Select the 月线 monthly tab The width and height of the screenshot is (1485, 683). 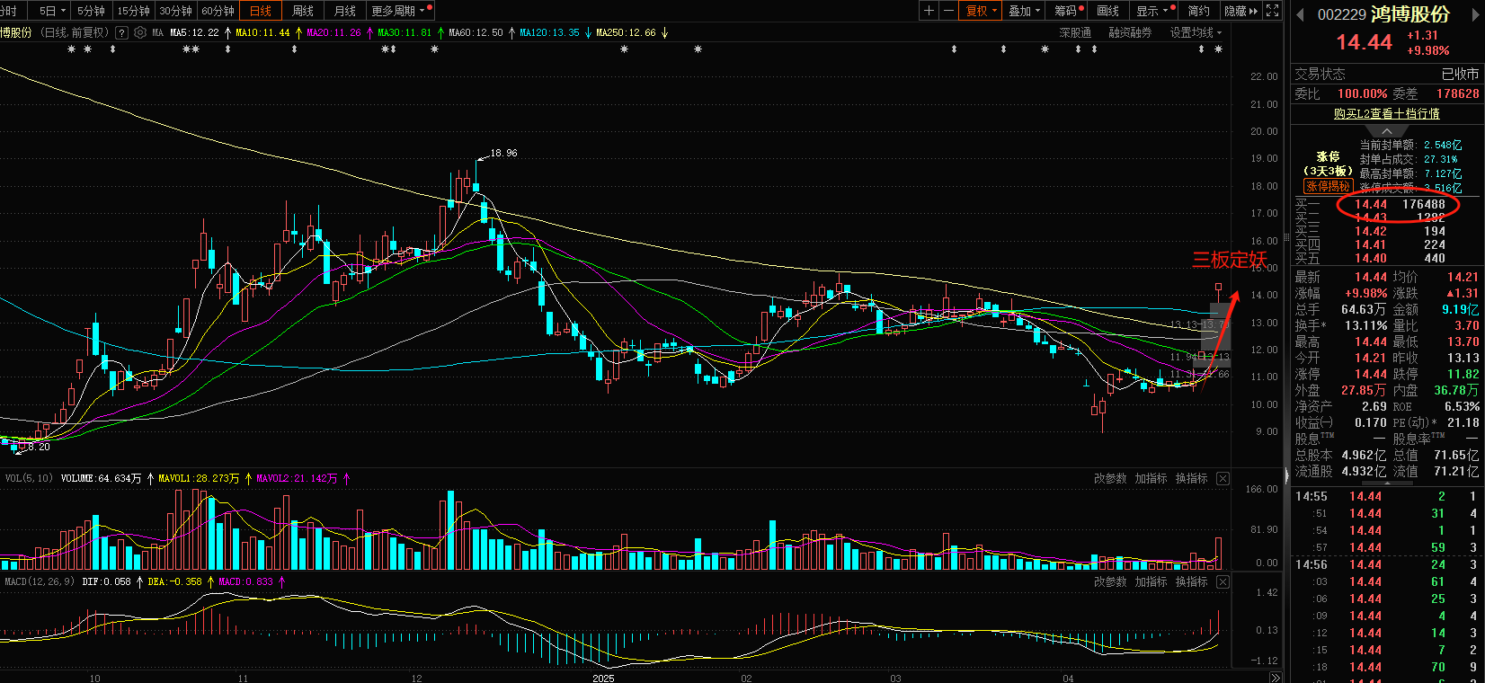[344, 11]
